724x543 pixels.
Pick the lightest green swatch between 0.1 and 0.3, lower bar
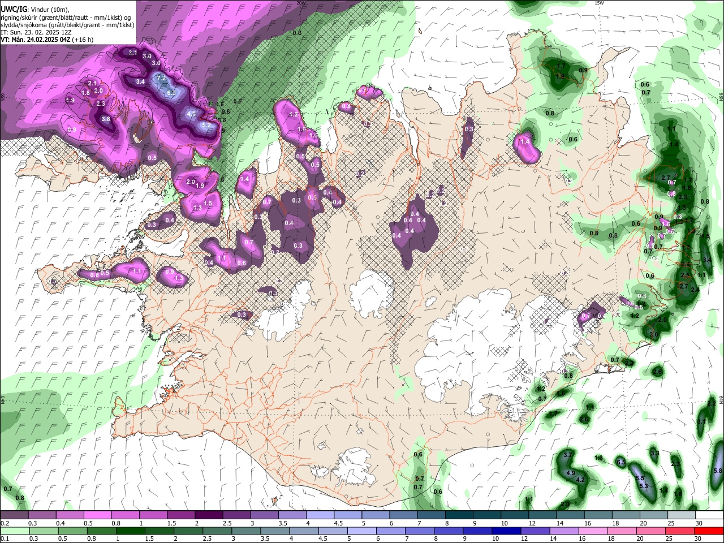pyautogui.click(x=14, y=531)
